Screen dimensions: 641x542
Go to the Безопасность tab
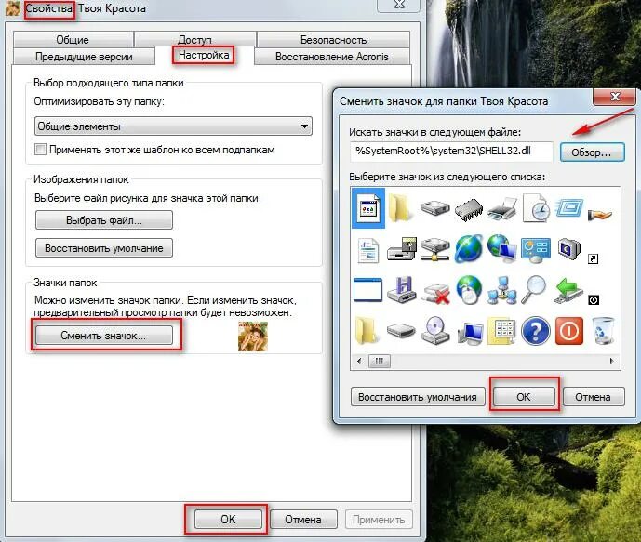tap(333, 40)
